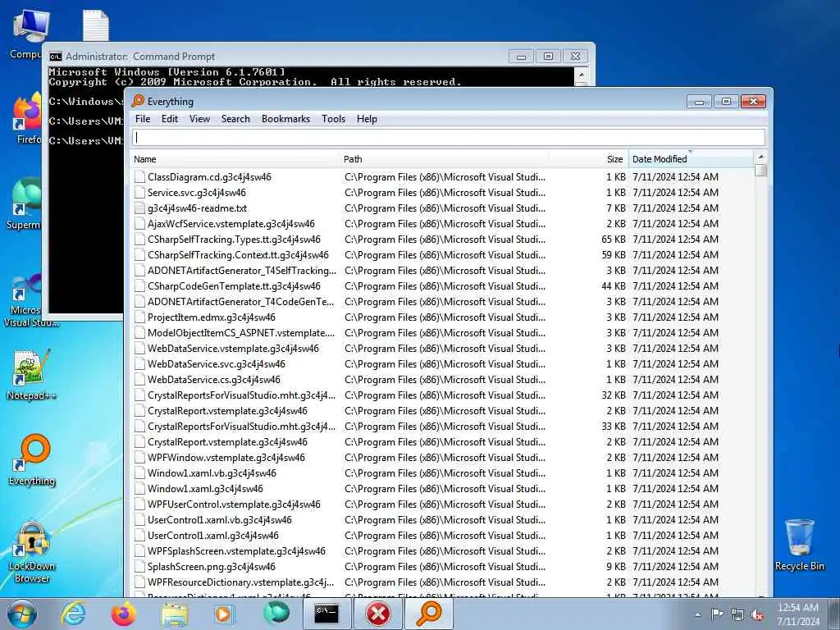840x630 pixels.
Task: Select icon of CSharpCodeGenTemplate.tt.g3c4j4sw46
Action: 139,286
